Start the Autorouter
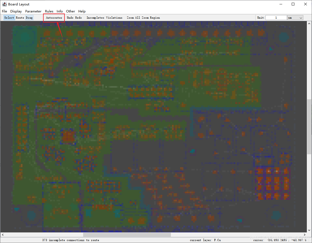Screen dimensions: 312x243 pyautogui.click(x=54, y=18)
